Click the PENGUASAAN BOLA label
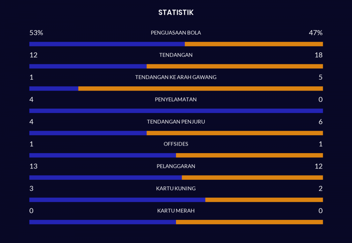 176,33
